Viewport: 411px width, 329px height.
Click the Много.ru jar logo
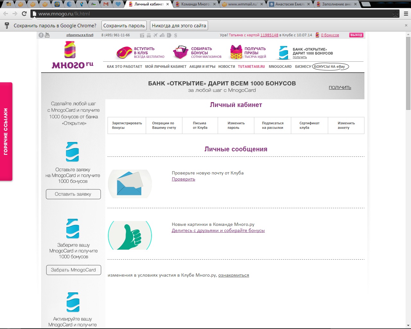tap(73, 55)
